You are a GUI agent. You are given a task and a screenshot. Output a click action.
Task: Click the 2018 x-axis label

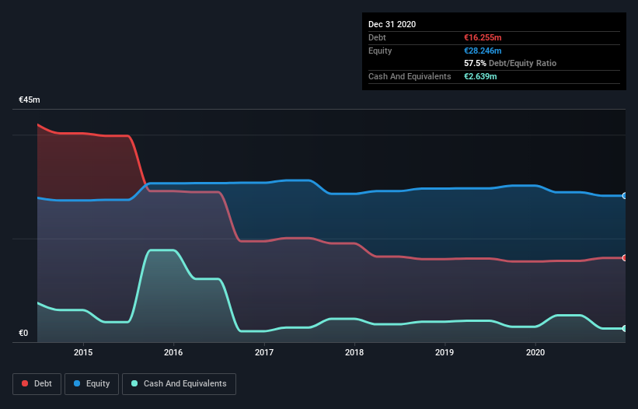354,352
